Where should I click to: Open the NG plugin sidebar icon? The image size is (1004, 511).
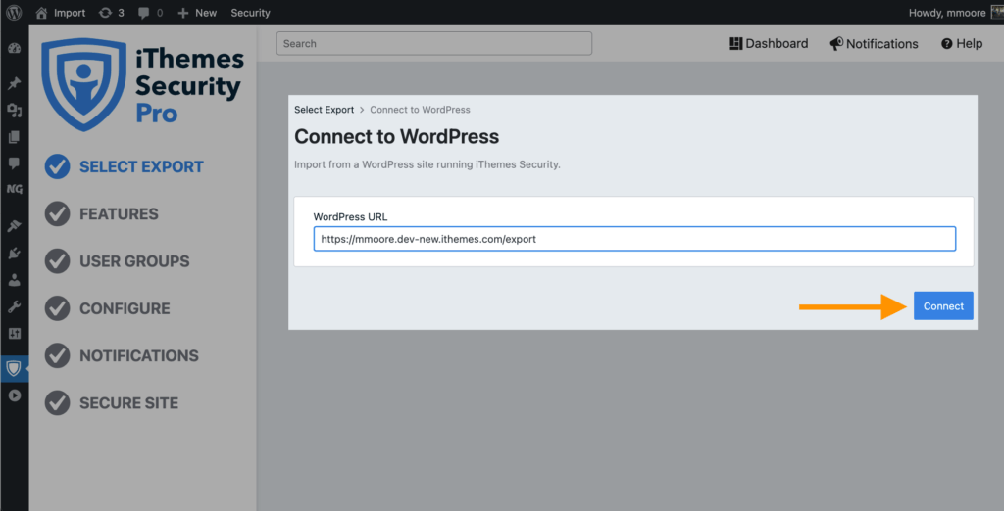14,189
